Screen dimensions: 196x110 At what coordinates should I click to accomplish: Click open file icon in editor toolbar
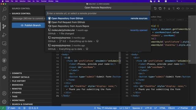(x=160, y=9)
